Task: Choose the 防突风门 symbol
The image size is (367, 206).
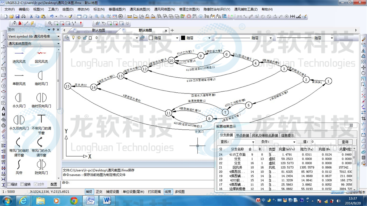Action: click(x=41, y=164)
